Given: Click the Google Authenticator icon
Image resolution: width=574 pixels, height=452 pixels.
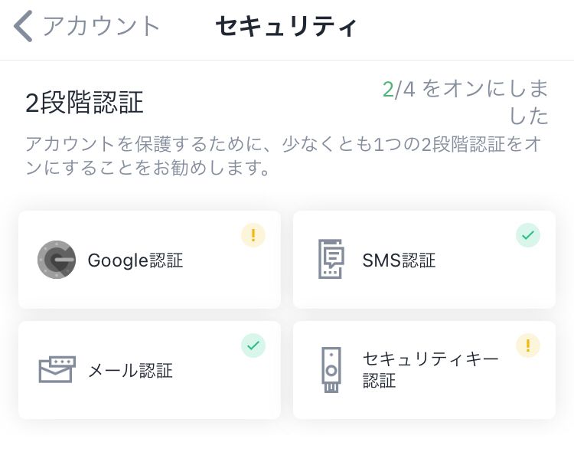Looking at the screenshot, I should click(57, 260).
